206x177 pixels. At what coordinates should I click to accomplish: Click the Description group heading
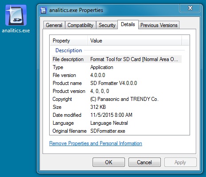(x=69, y=50)
